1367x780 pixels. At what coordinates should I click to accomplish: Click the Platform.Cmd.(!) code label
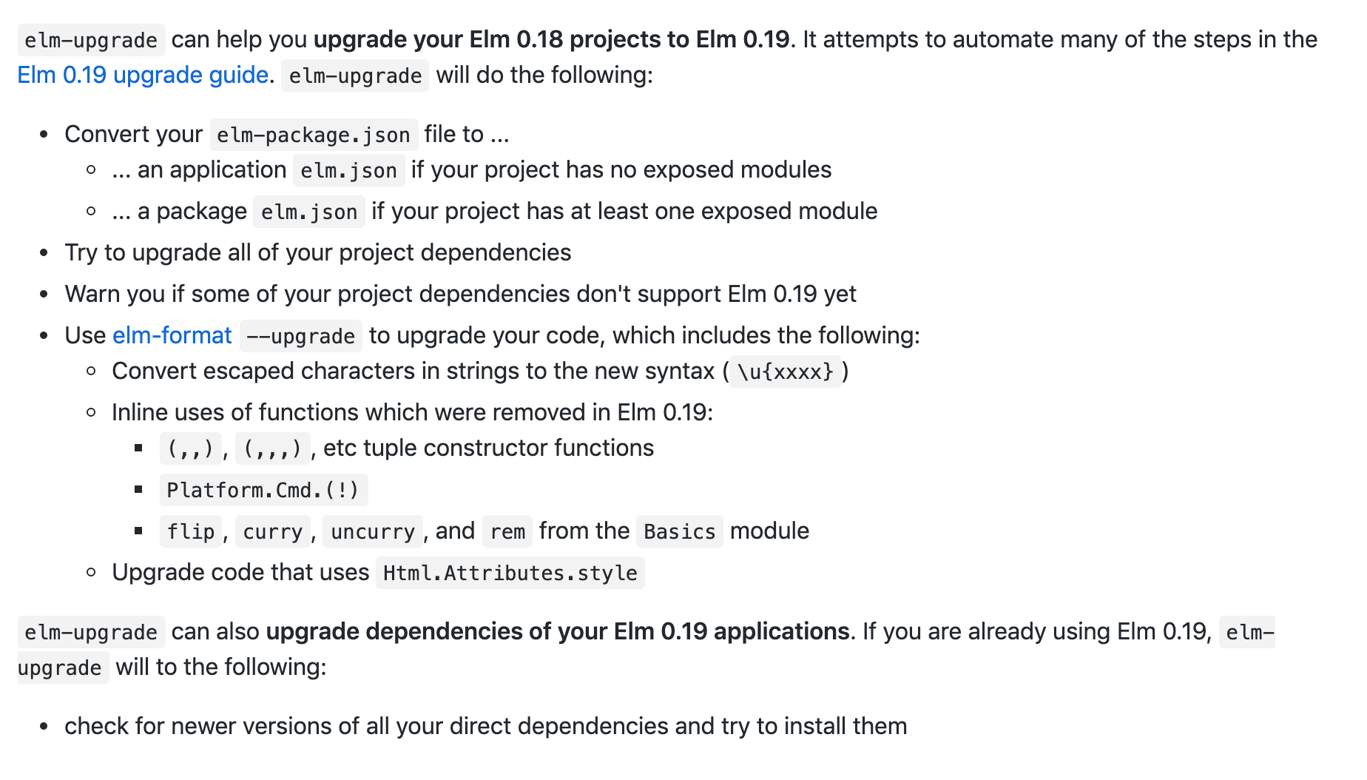(263, 490)
